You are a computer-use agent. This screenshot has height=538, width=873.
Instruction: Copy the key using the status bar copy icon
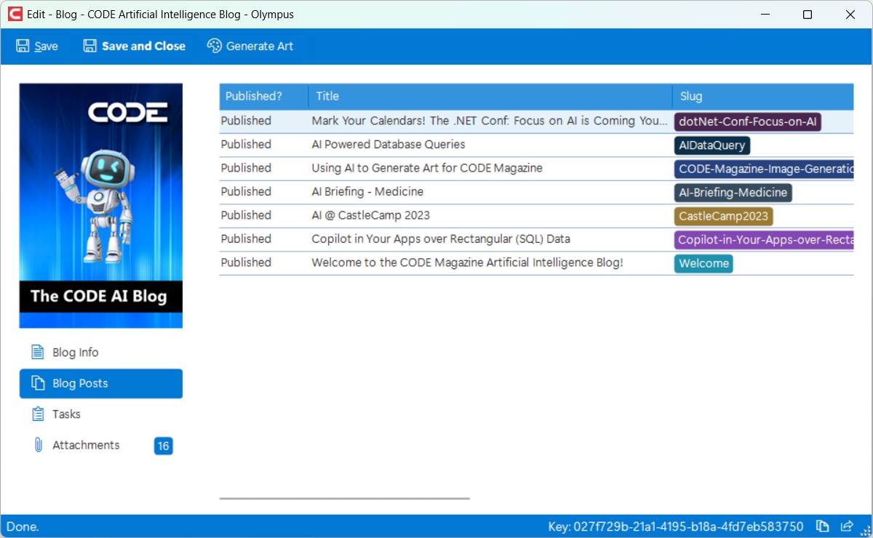point(823,526)
